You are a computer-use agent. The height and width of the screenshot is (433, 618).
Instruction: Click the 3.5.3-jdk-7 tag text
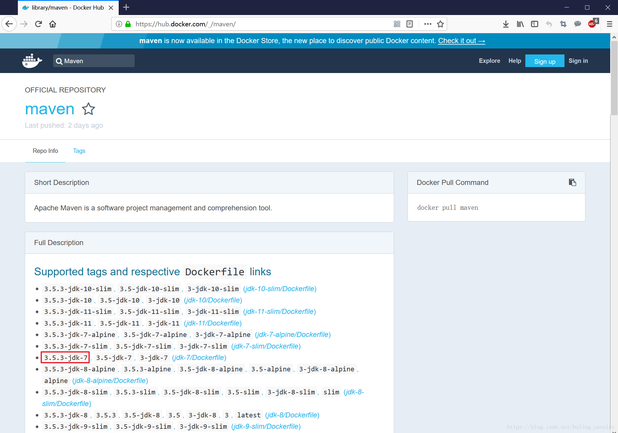pos(66,358)
